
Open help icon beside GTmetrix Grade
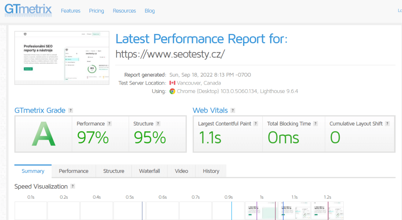click(x=71, y=110)
